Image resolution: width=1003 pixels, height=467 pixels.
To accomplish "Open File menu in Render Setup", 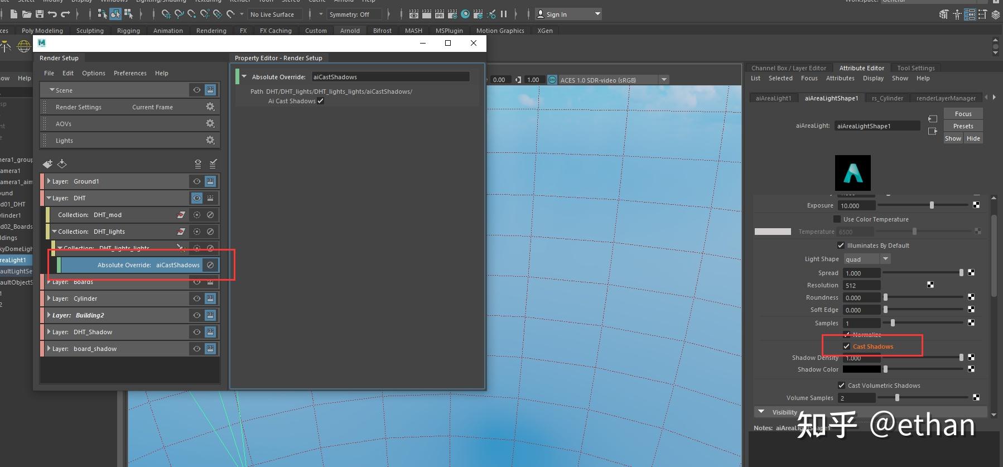I will [49, 73].
